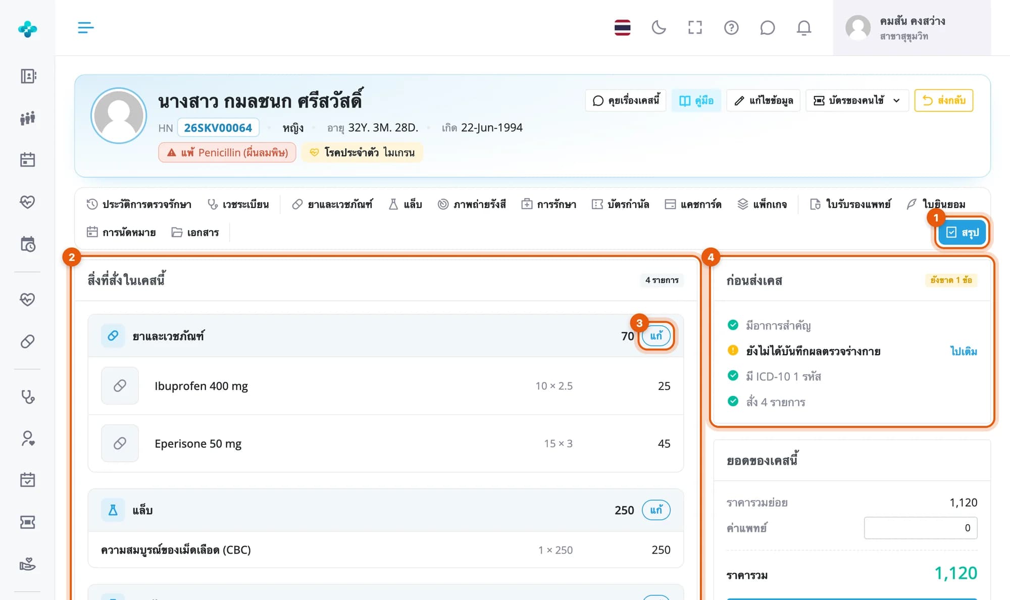Switch to แล็บ tab
This screenshot has width=1010, height=600.
click(406, 204)
